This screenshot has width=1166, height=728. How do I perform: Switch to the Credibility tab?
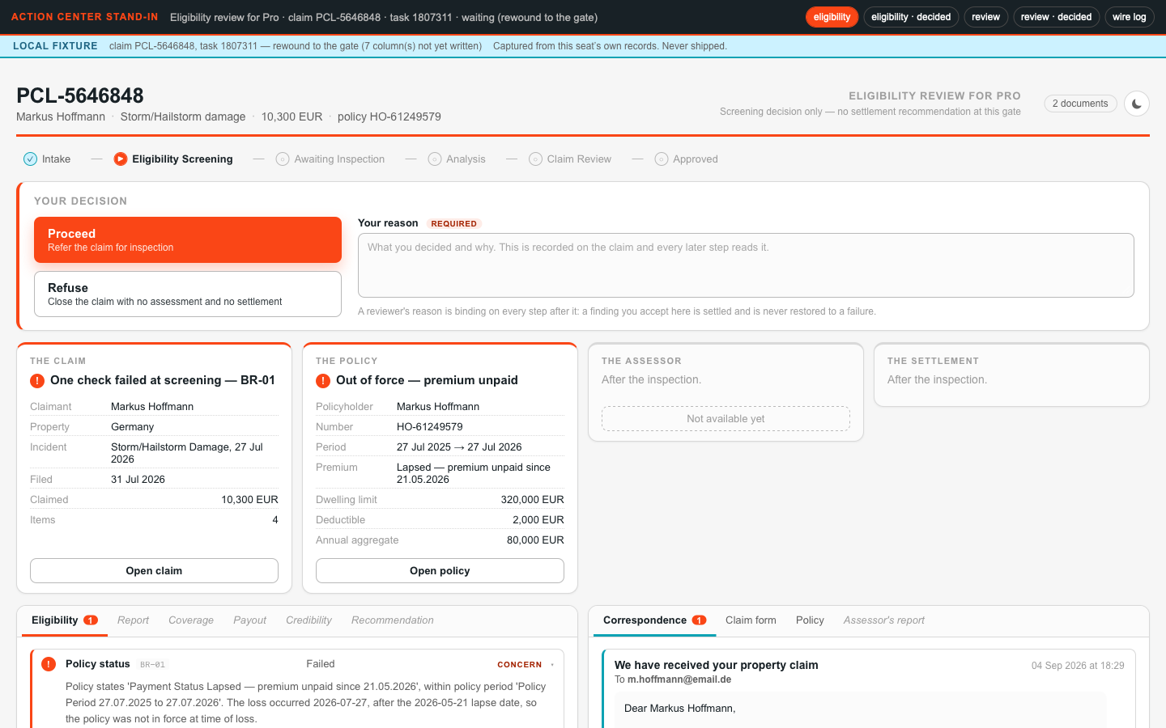[309, 620]
